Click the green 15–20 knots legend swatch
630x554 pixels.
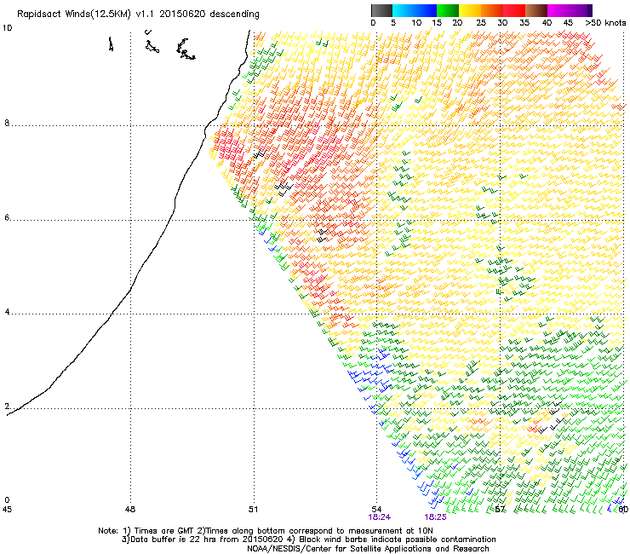[x=447, y=10]
